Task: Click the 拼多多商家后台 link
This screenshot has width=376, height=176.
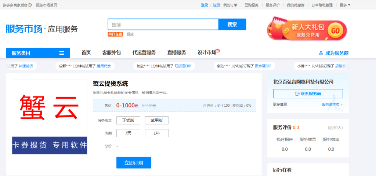Action: (15, 5)
